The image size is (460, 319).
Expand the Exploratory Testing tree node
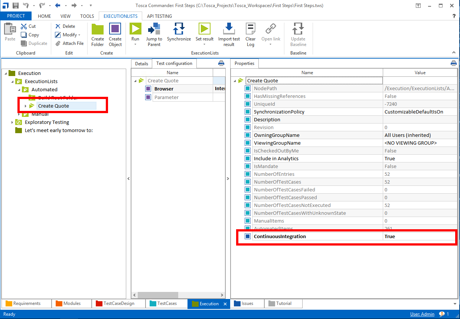click(12, 122)
